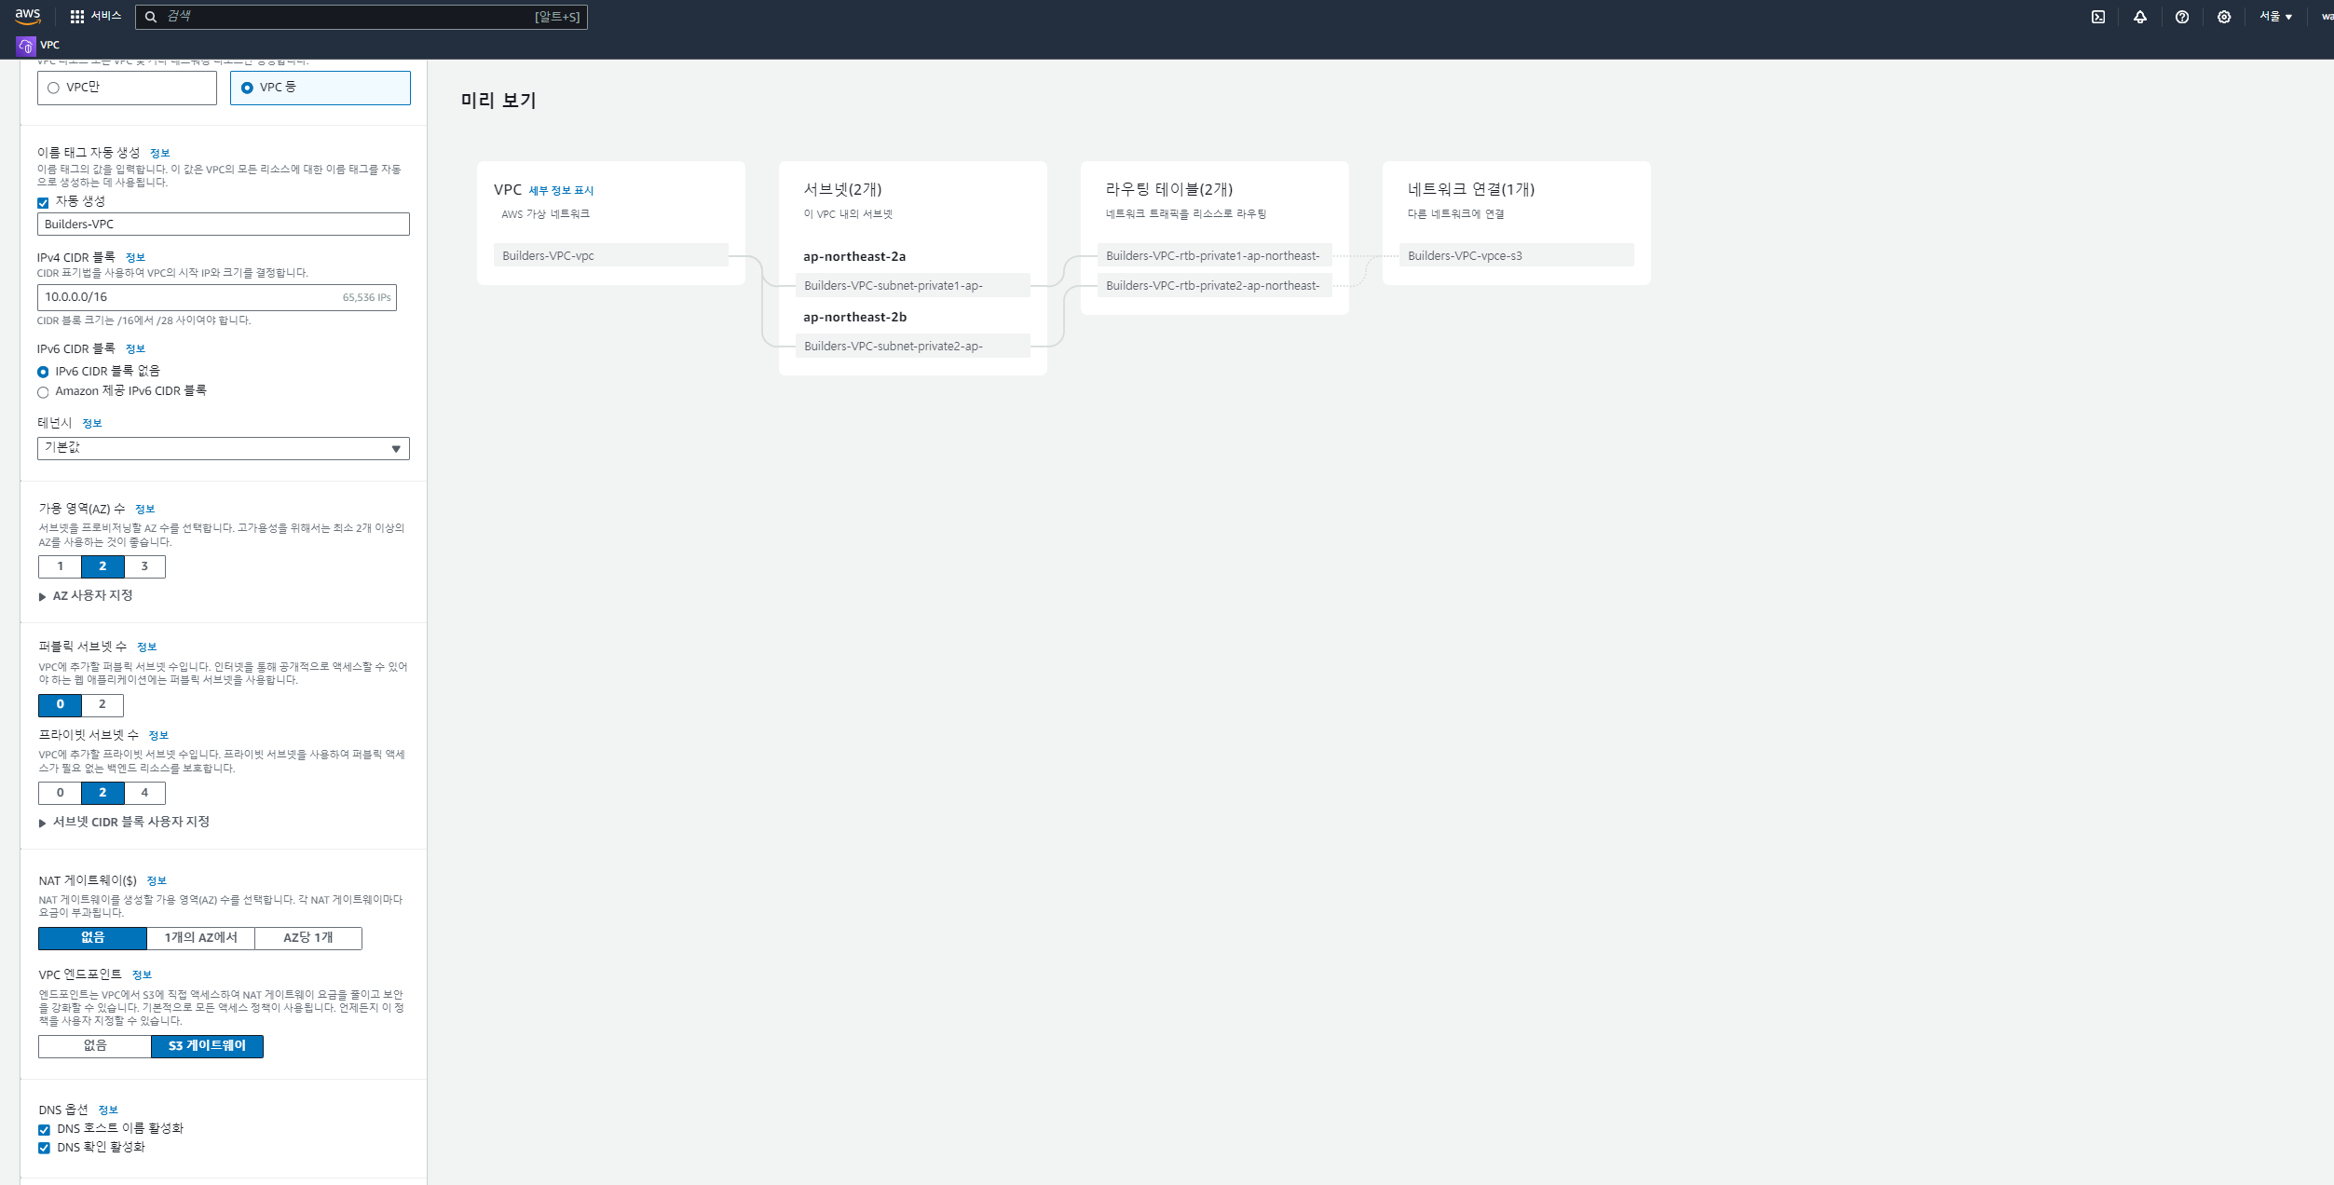Disable DNS 호스트 이름 활성화 checkbox
Image resolution: width=2334 pixels, height=1185 pixels.
click(x=44, y=1129)
